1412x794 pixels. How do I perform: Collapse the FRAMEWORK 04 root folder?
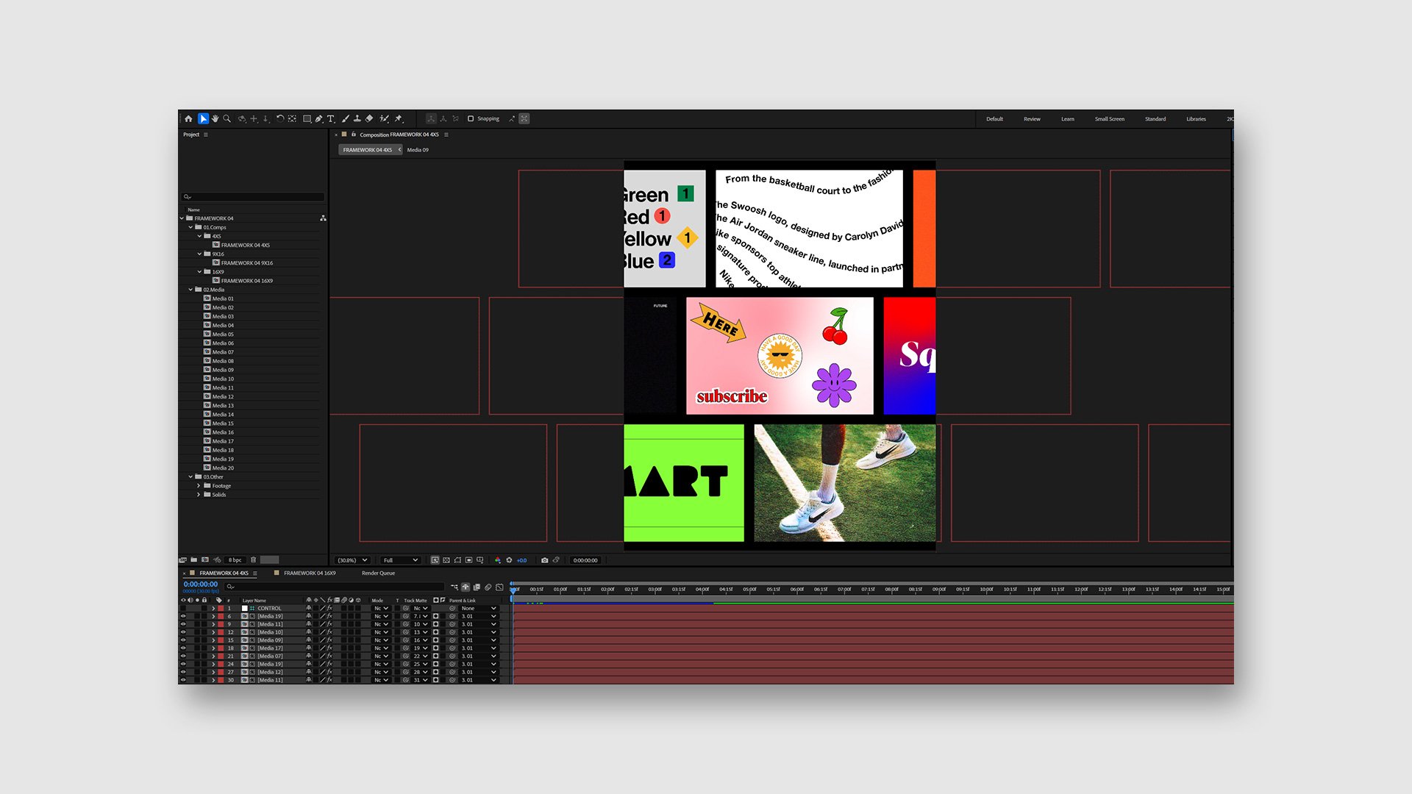[182, 218]
